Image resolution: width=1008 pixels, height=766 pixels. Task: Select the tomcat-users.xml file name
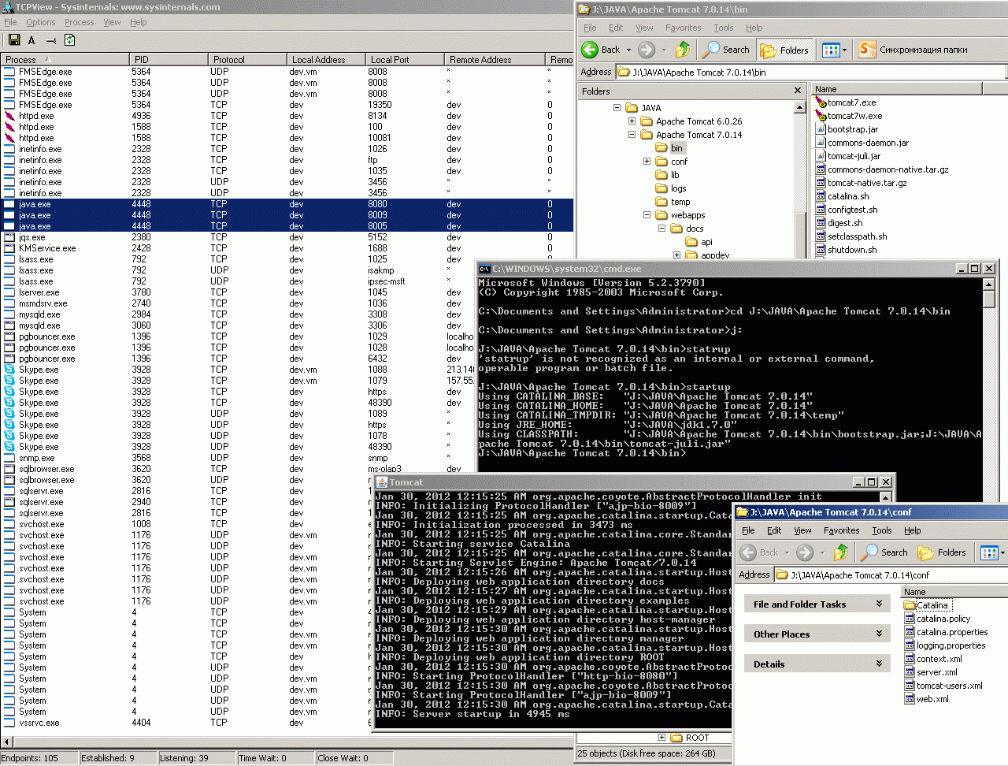pyautogui.click(x=949, y=686)
